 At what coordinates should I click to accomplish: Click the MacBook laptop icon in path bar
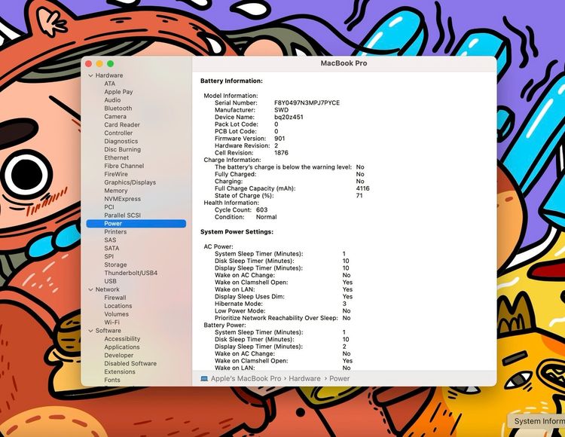204,379
